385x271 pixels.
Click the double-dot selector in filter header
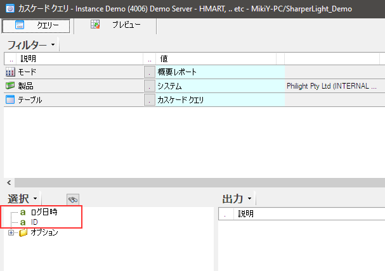[11, 59]
